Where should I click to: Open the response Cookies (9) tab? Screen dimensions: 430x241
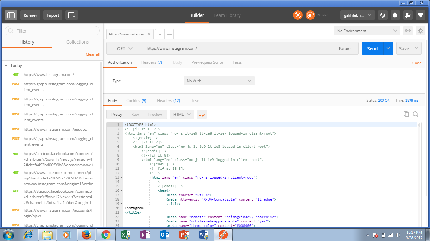point(136,101)
